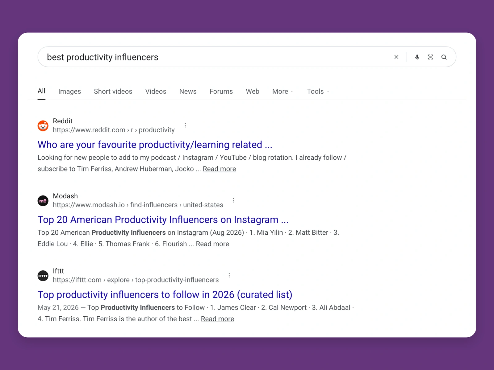Image resolution: width=494 pixels, height=370 pixels.
Task: Click the Reddit site name label
Action: click(x=63, y=121)
